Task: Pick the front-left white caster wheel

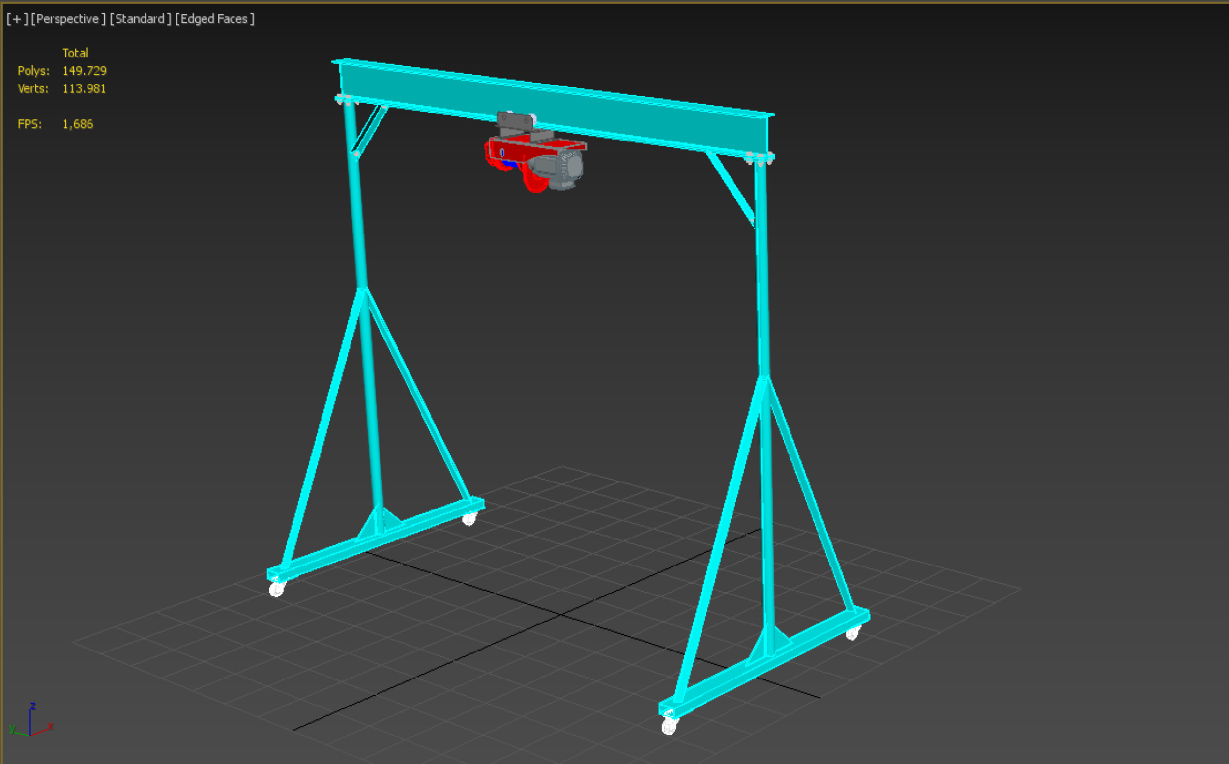Action: coord(277,589)
